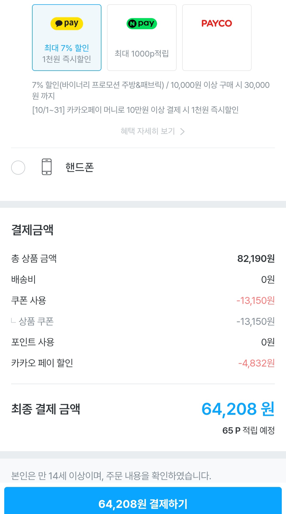Select the yellow Kakao Pay logo

click(67, 24)
